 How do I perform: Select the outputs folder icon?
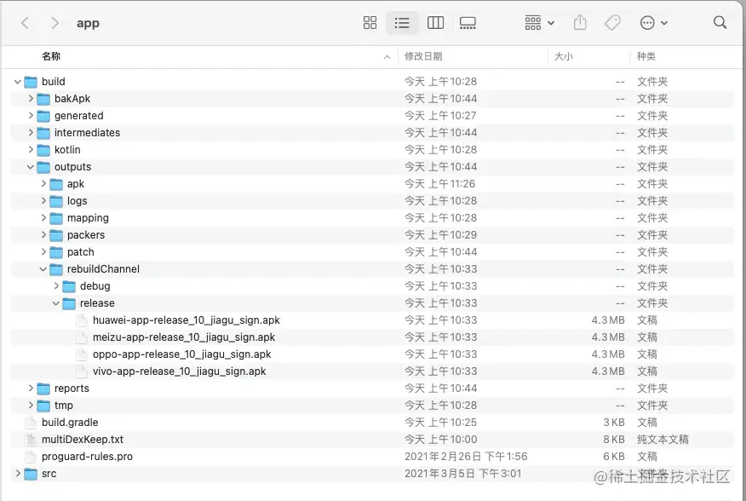[43, 167]
